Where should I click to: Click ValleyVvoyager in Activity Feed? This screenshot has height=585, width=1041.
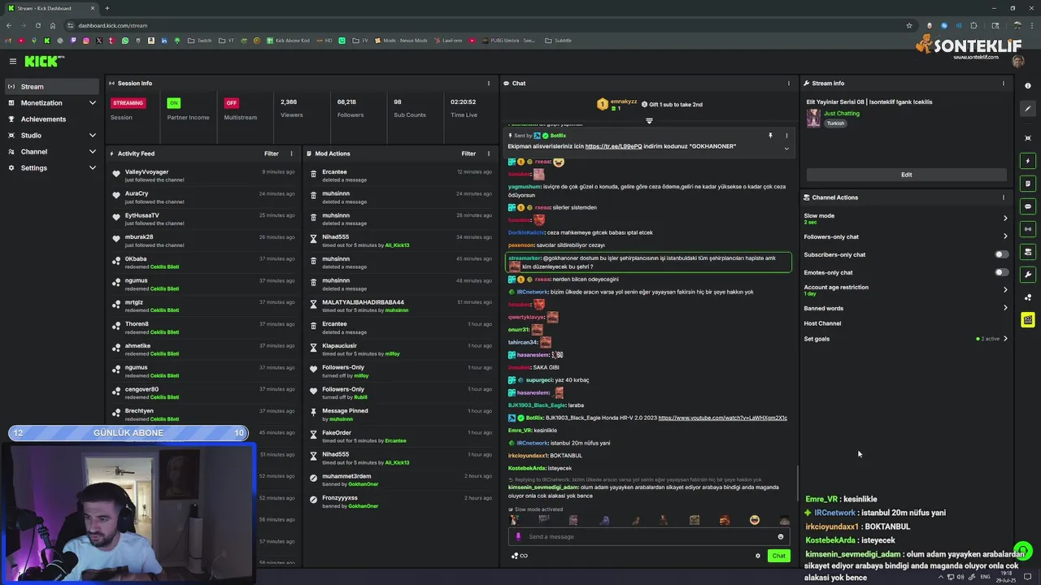146,172
